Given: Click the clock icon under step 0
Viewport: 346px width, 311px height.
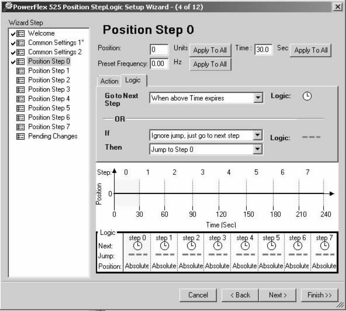Looking at the screenshot, I should [137, 246].
